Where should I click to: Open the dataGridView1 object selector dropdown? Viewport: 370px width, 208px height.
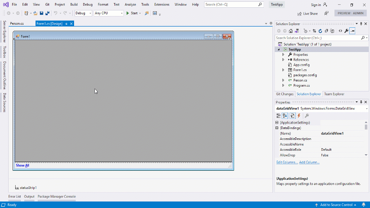(367, 109)
